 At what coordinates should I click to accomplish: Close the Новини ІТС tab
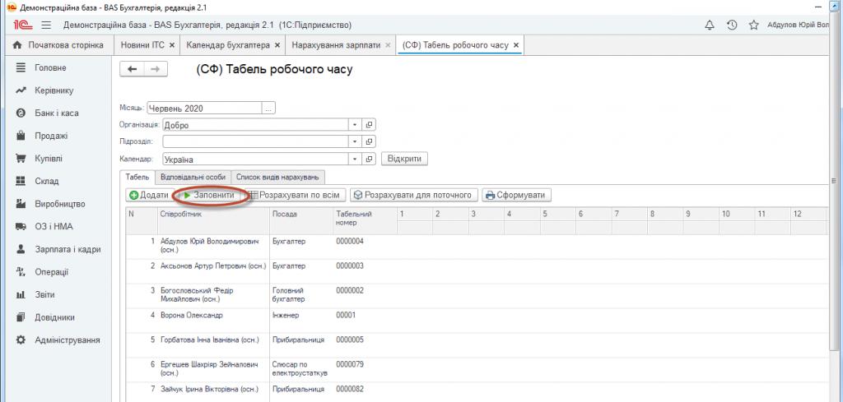(x=171, y=45)
